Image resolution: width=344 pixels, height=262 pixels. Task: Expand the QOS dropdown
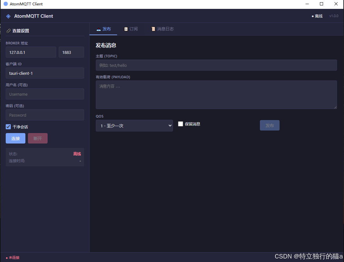point(134,125)
